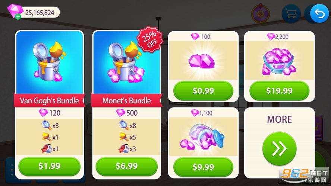331x186 pixels.
Task: Purchase 2,200 gems for $19.99
Action: [x=279, y=91]
